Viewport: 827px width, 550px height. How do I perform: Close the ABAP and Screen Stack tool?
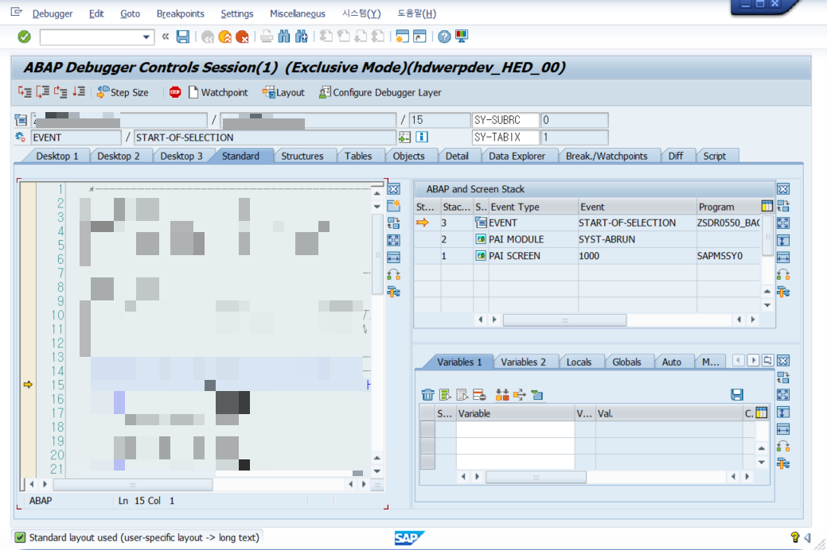point(783,189)
